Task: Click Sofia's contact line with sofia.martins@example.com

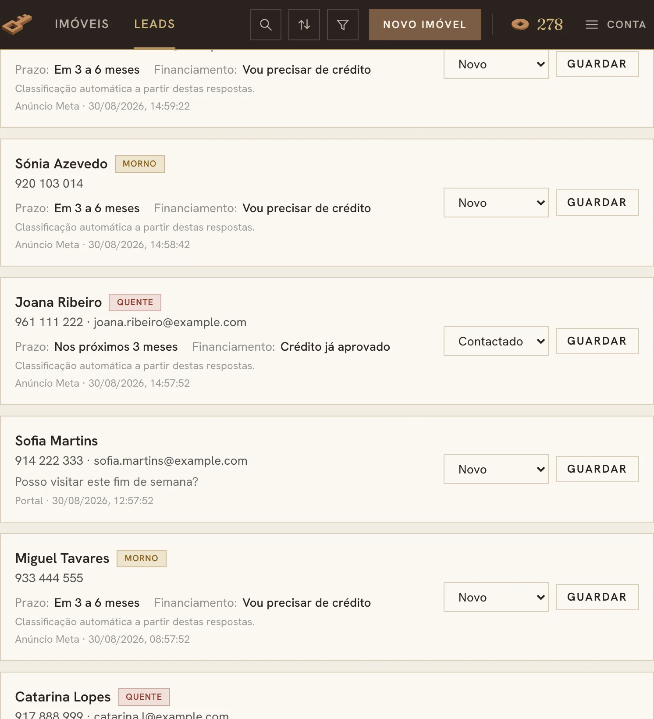Action: pos(132,461)
